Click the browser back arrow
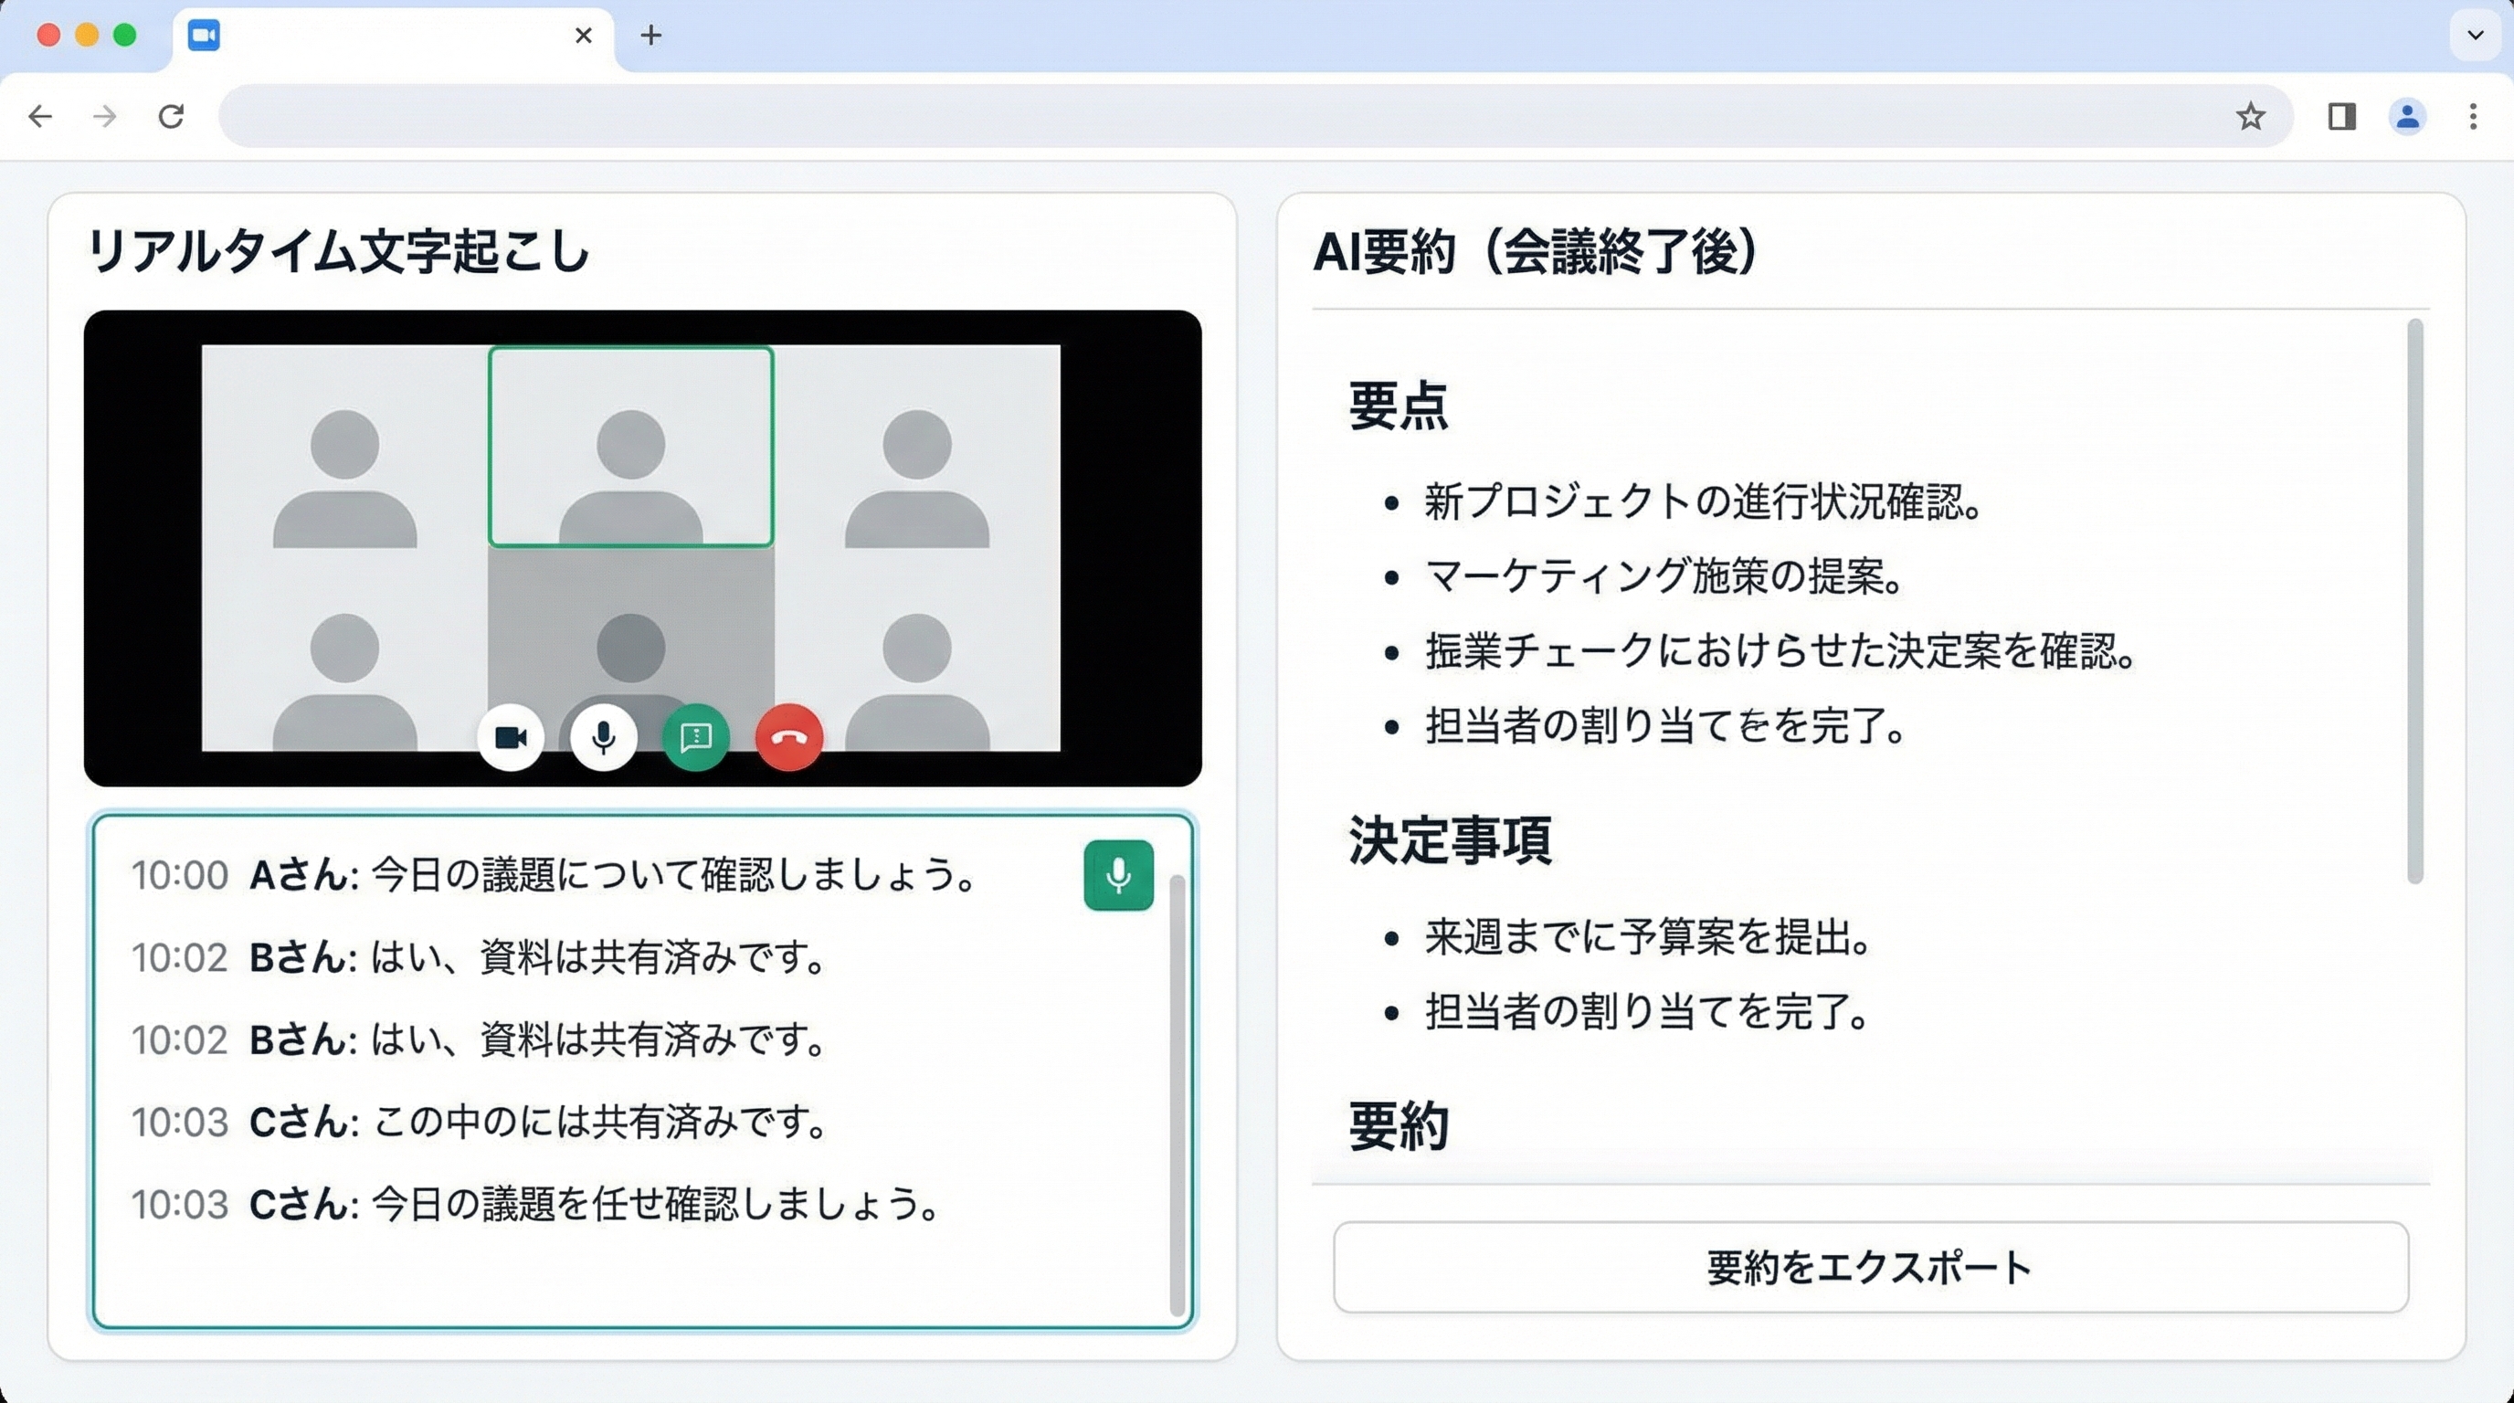The height and width of the screenshot is (1403, 2514). point(40,116)
